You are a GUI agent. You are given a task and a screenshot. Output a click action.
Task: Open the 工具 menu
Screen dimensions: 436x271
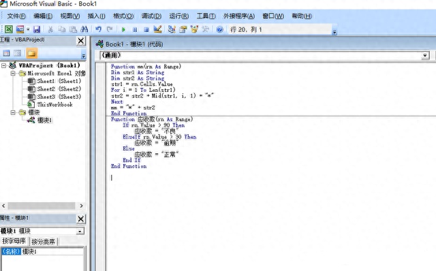(x=206, y=16)
